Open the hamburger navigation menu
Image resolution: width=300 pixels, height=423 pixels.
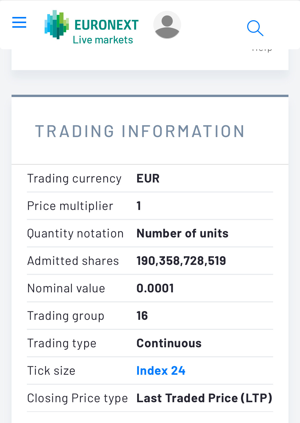tap(19, 22)
